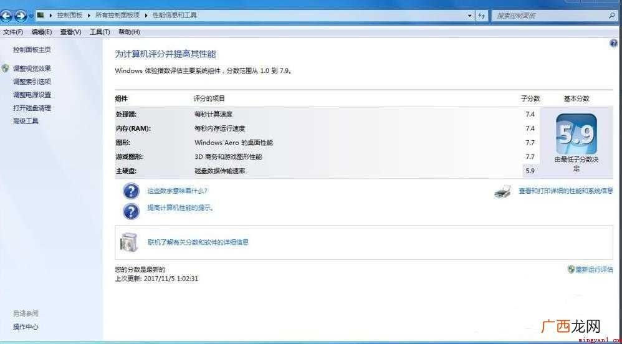Click question icon beside 提高计算机性能的提示
622x344 pixels.
click(x=132, y=211)
